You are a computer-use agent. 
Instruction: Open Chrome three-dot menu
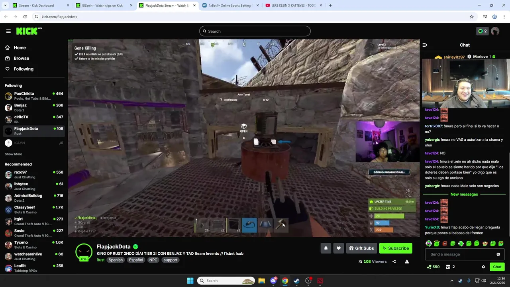(x=504, y=17)
